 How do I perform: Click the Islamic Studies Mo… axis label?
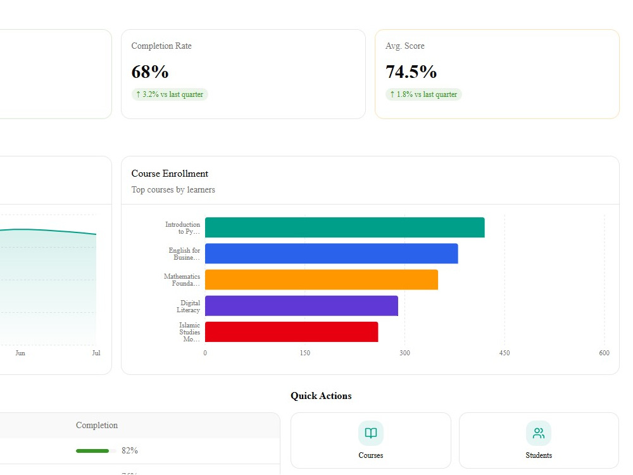coord(189,332)
